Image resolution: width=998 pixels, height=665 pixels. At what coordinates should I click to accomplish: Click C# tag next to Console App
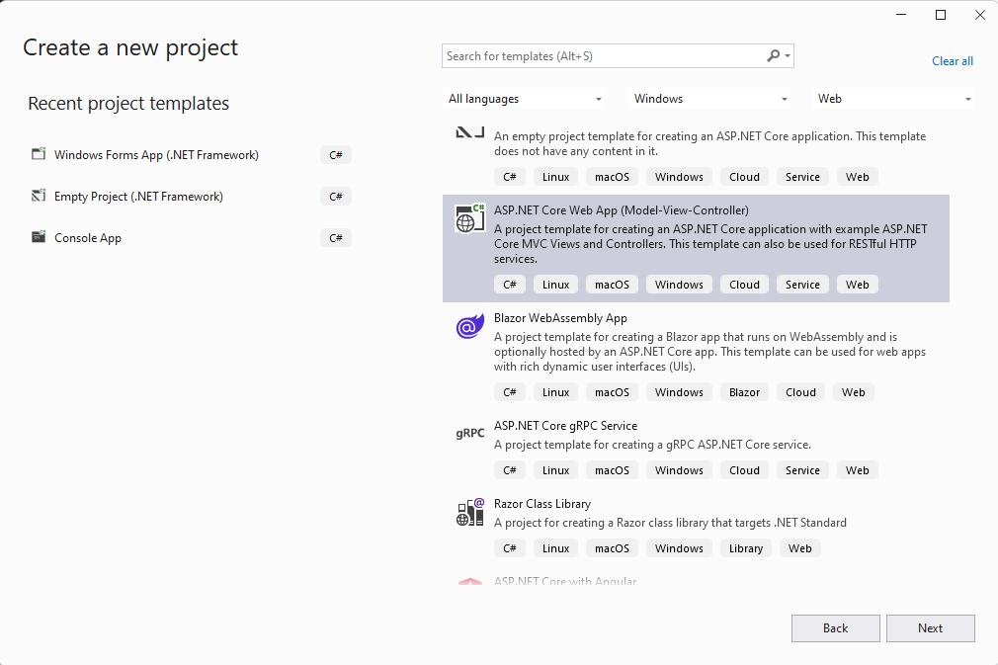(x=335, y=237)
